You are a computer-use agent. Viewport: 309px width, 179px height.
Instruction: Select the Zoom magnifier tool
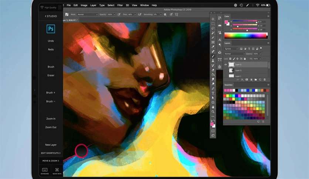pyautogui.click(x=213, y=112)
